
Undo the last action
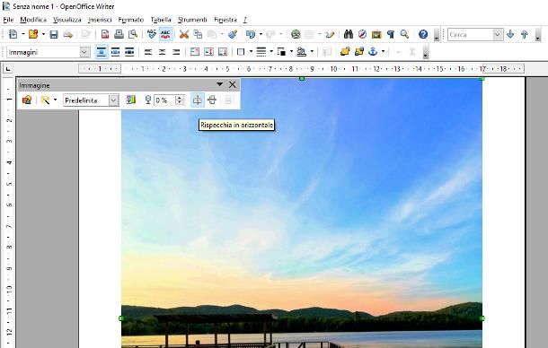(x=251, y=34)
